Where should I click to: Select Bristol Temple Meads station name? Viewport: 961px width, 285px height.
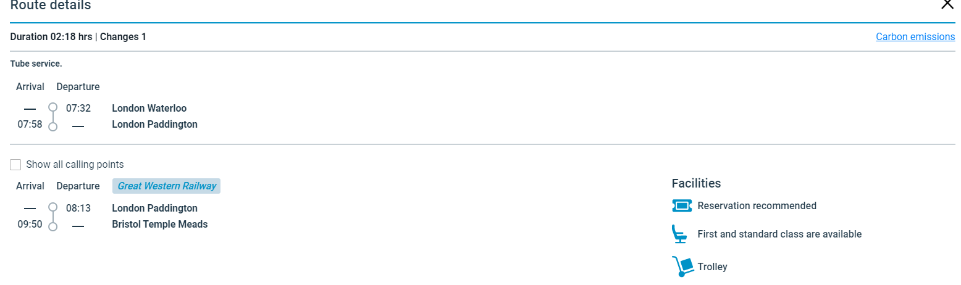click(x=159, y=225)
